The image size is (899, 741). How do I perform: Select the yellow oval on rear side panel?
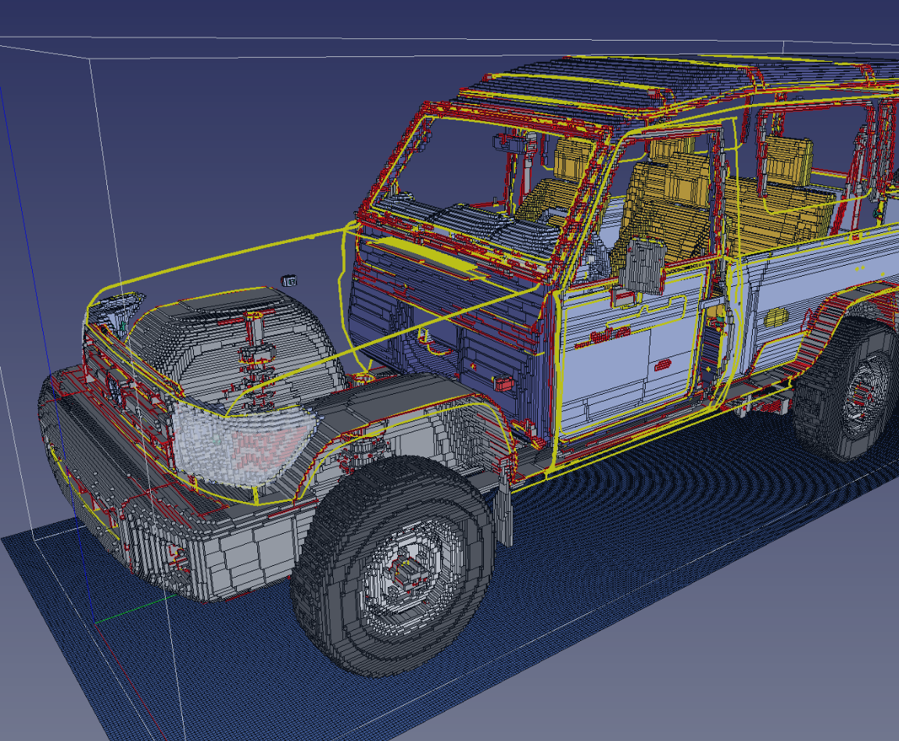pyautogui.click(x=775, y=318)
